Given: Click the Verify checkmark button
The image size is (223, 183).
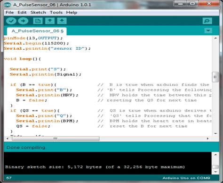Looking at the screenshot, I should point(11,21).
